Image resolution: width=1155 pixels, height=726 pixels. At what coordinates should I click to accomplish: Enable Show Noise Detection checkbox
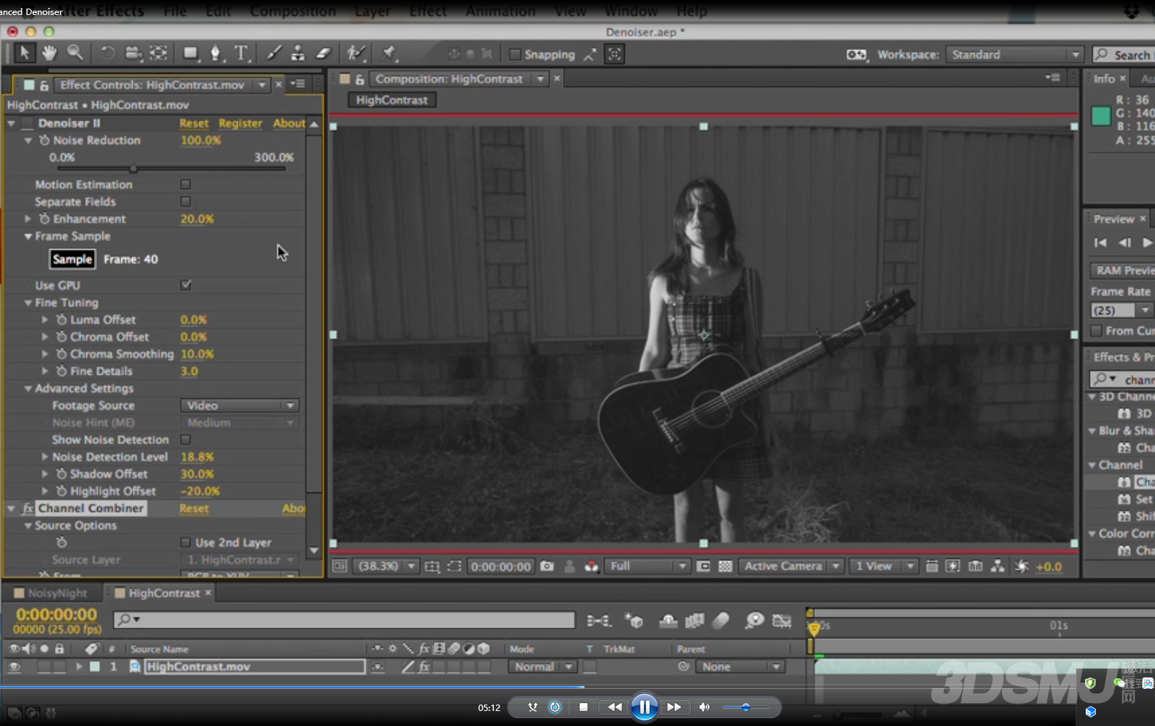click(186, 440)
